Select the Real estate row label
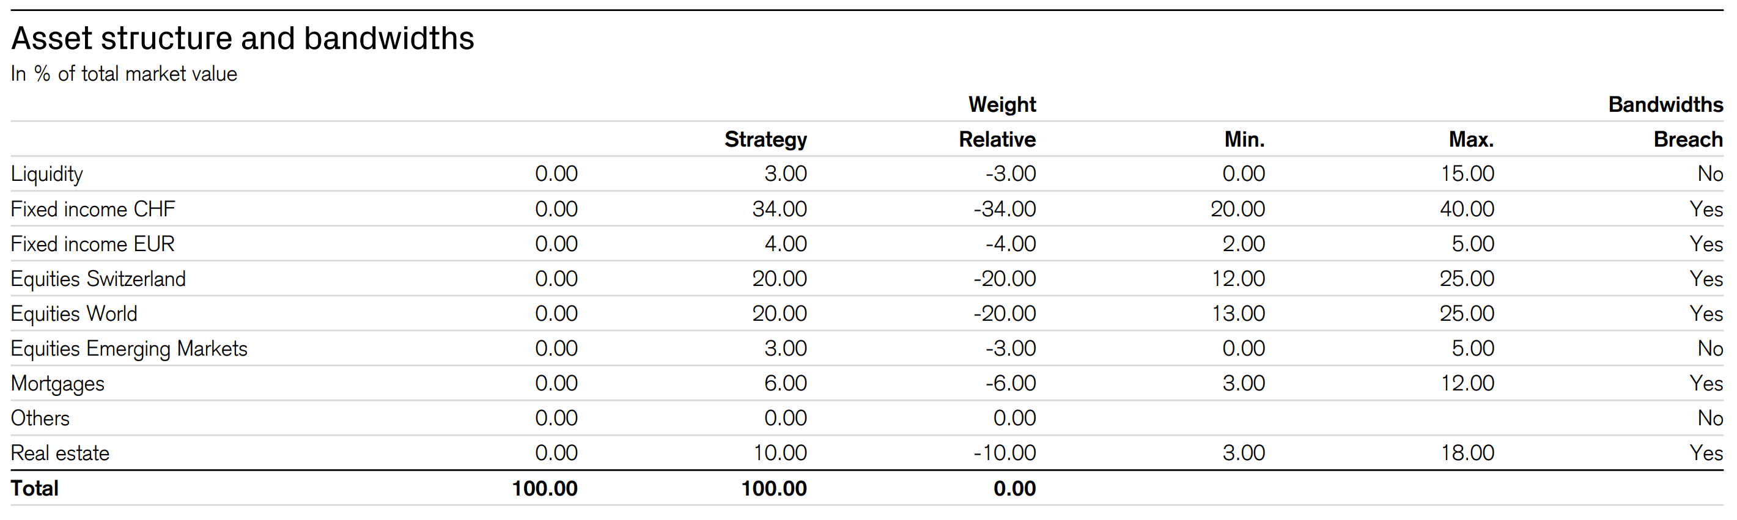 60,453
